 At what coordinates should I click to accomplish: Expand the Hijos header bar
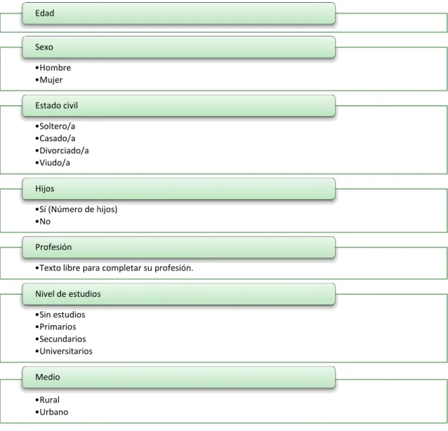(x=178, y=189)
